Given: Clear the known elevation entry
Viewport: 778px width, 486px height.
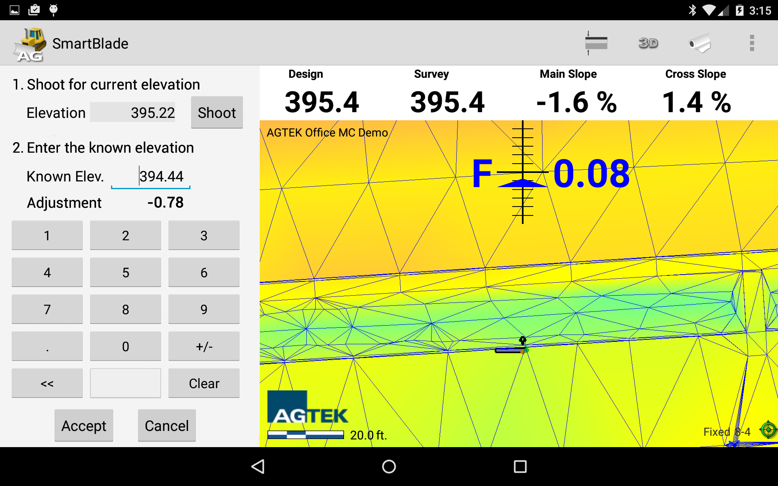Looking at the screenshot, I should (x=204, y=384).
